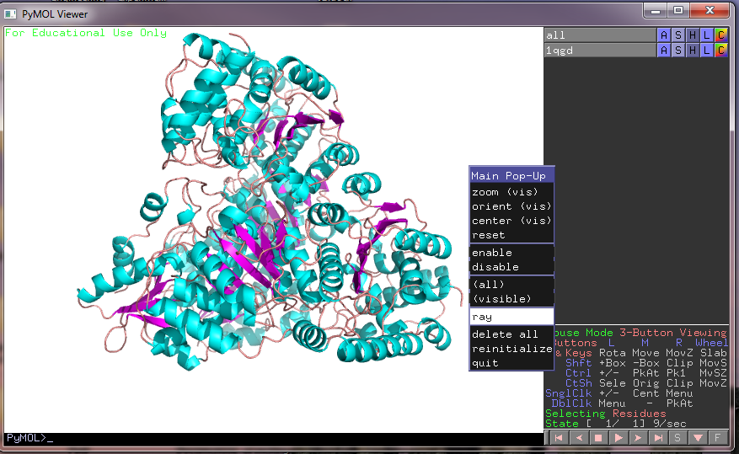This screenshot has height=454, width=739.
Task: Toggle the 'all' object name entry
Action: [600, 35]
